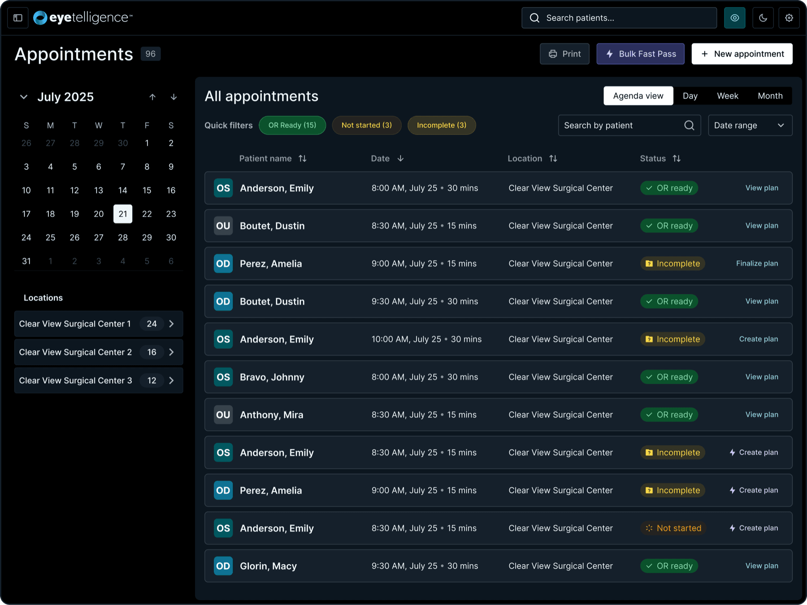807x605 pixels.
Task: Click OD badge for Boutet, Dustin 9:30 AM
Action: click(223, 301)
